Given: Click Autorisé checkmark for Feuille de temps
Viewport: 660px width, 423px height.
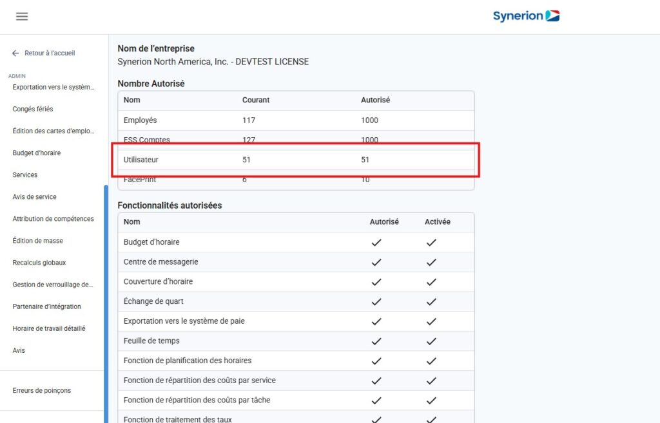Looking at the screenshot, I should coord(376,341).
